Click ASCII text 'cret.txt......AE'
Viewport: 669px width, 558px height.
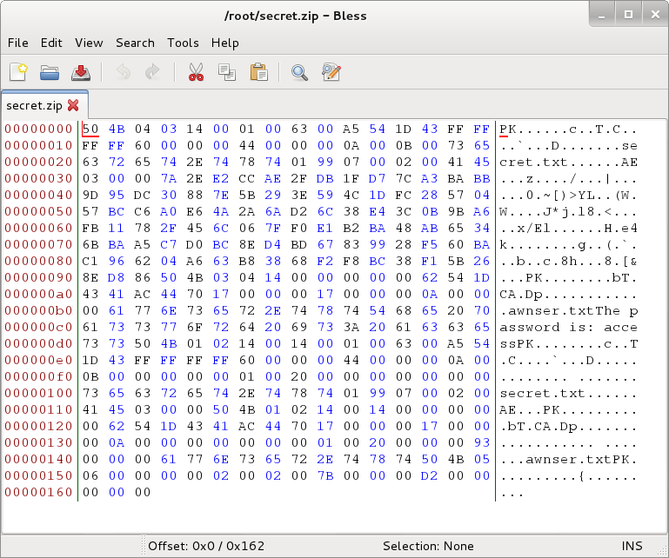(569, 162)
